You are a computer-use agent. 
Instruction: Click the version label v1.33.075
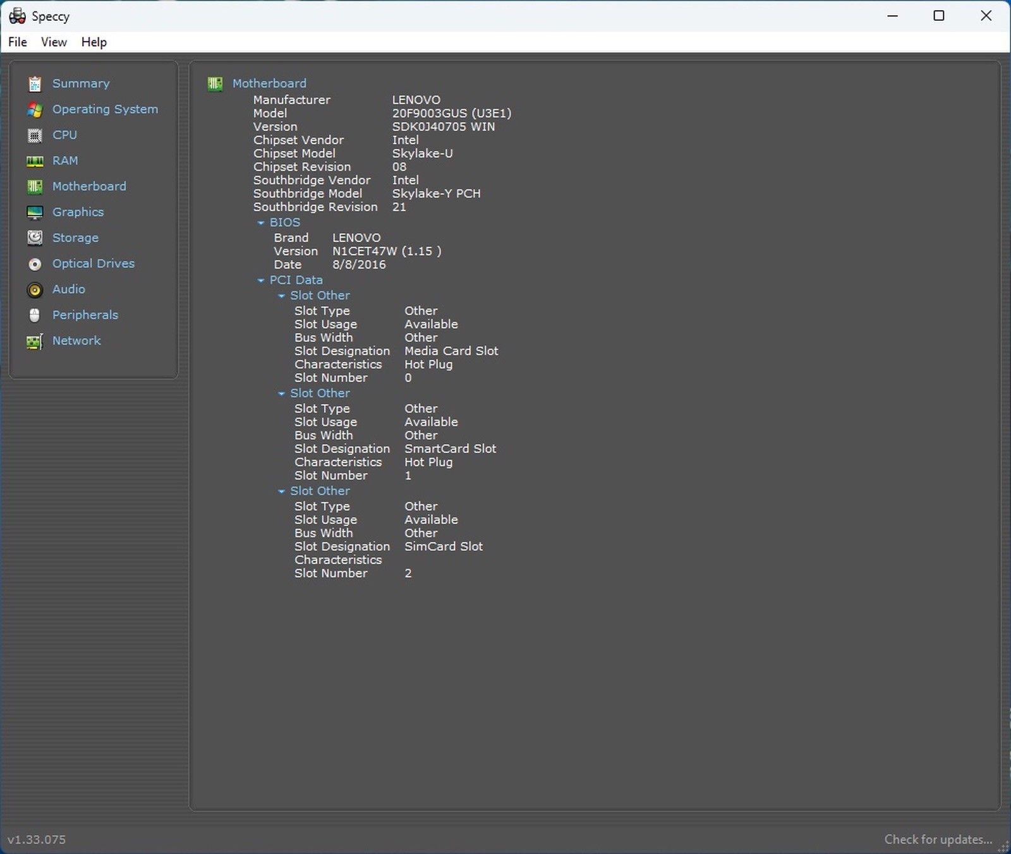tap(37, 839)
